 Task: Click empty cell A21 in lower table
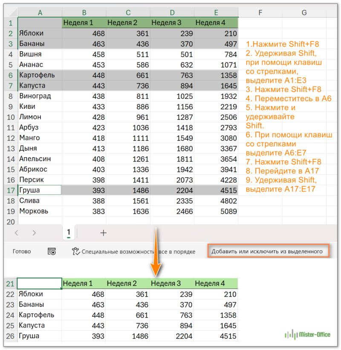click(40, 283)
